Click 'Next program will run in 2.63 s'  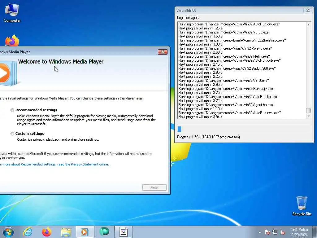pos(200,52)
